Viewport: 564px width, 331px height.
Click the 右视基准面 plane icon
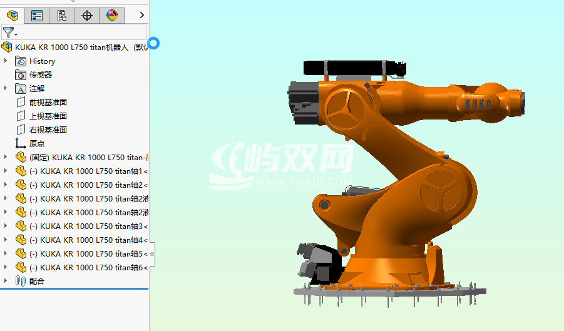click(21, 130)
